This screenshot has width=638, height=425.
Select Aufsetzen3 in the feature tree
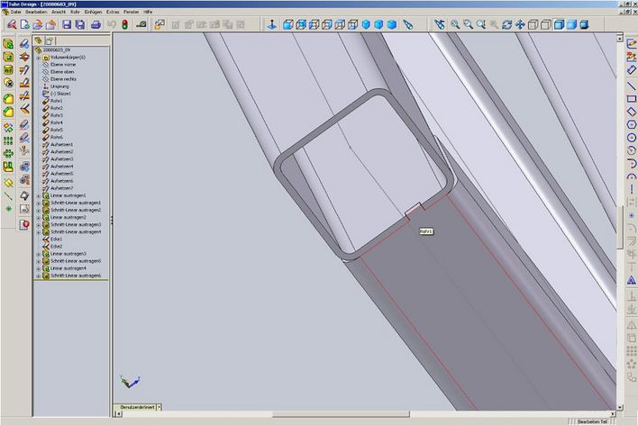click(61, 158)
